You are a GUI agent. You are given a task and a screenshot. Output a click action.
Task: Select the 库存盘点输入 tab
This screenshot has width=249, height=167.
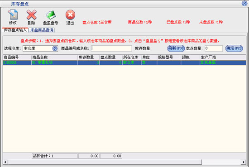pos(15,30)
